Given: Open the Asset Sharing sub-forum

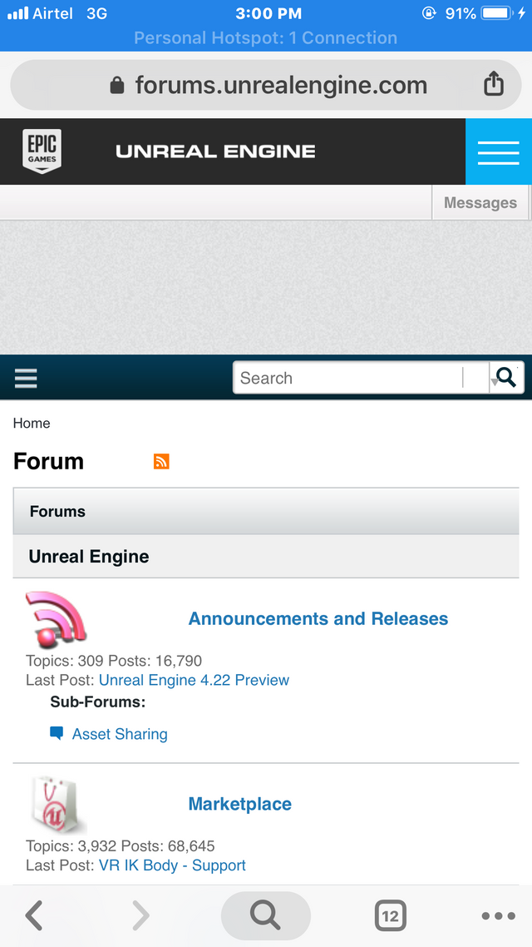Looking at the screenshot, I should click(x=120, y=734).
